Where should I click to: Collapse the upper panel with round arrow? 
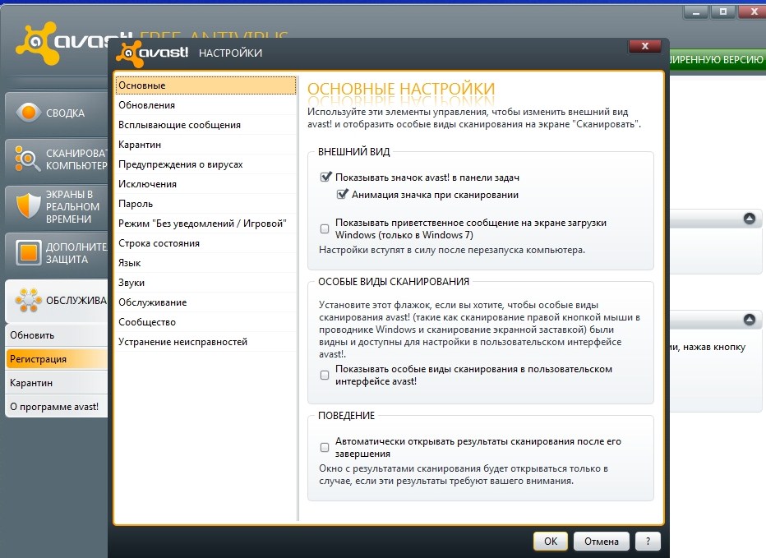click(x=749, y=219)
